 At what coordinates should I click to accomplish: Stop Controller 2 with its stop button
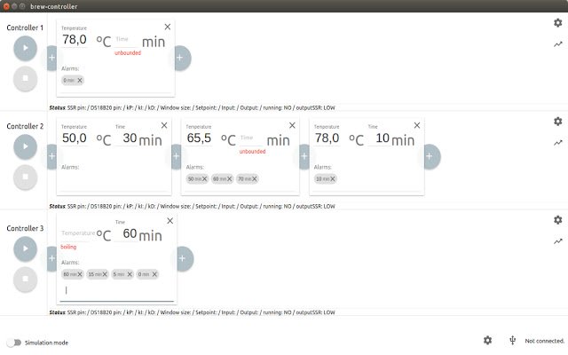(x=25, y=177)
